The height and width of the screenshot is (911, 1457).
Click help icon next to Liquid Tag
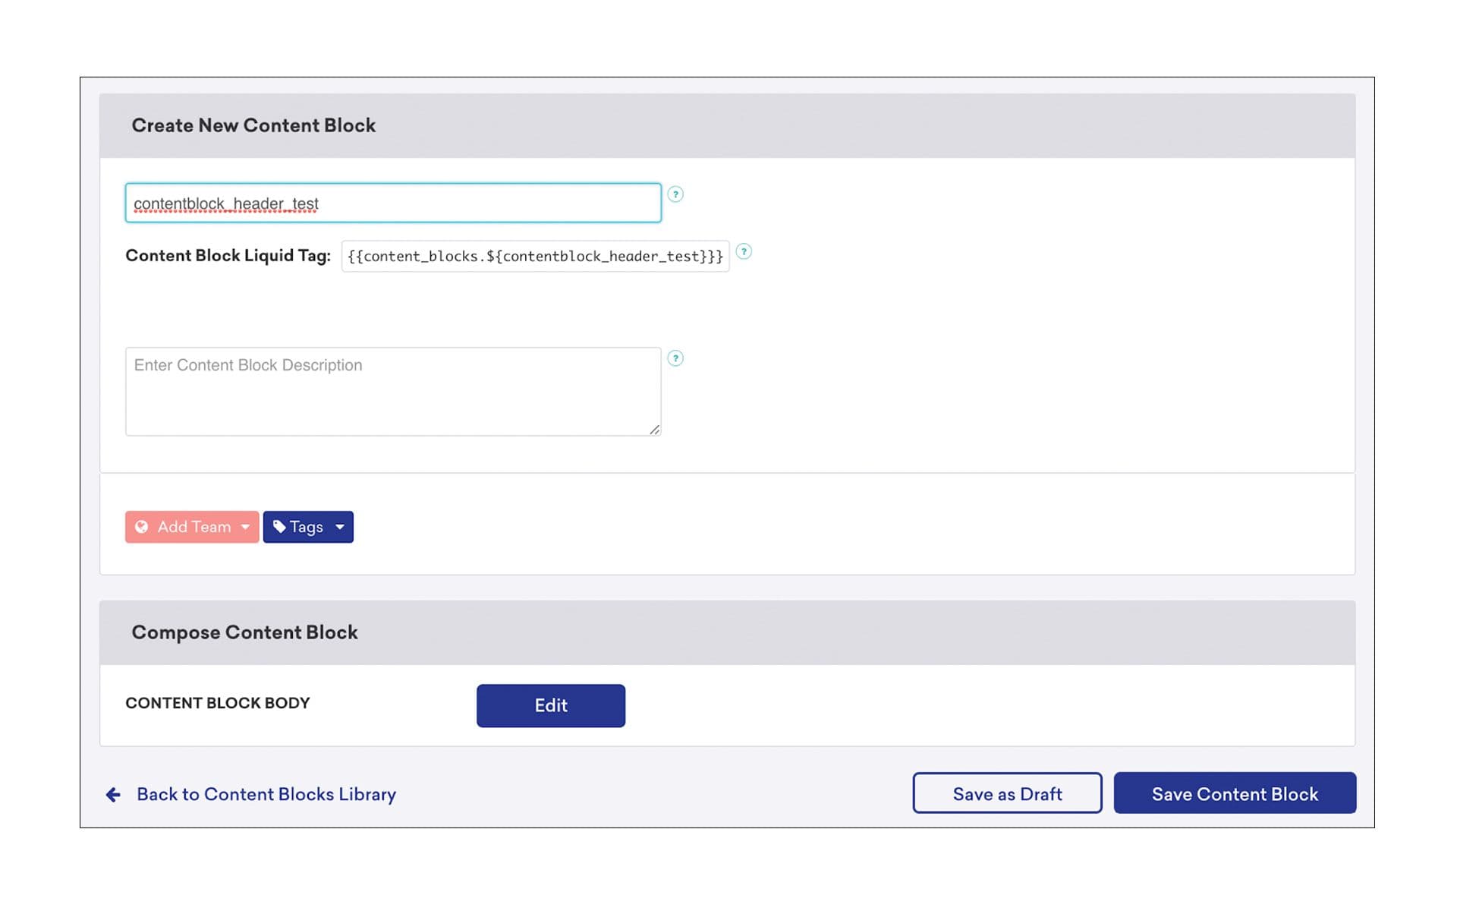[744, 252]
